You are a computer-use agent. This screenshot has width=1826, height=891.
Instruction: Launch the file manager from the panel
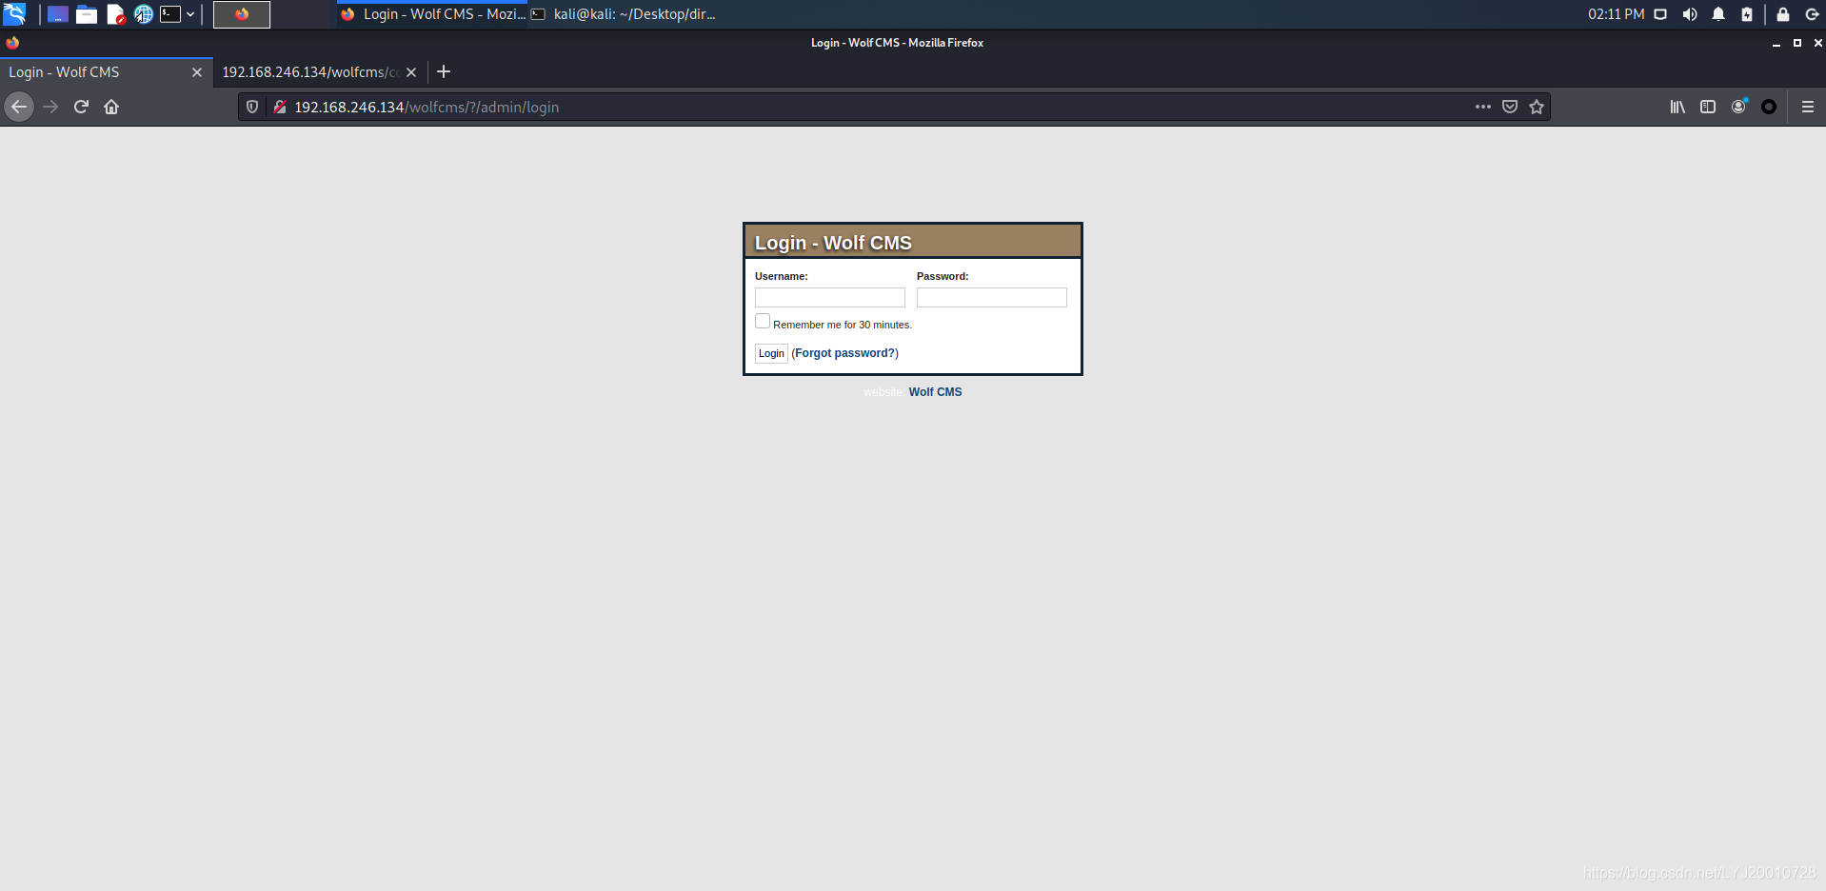[87, 14]
